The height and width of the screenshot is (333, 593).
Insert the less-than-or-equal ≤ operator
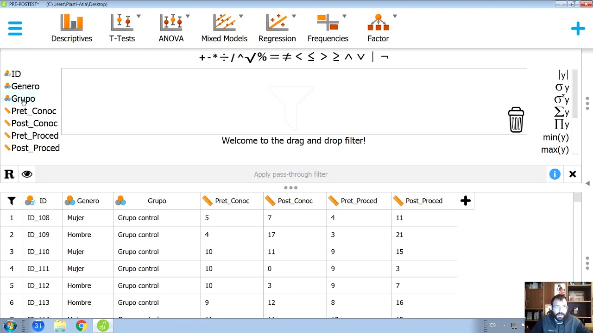pos(311,57)
